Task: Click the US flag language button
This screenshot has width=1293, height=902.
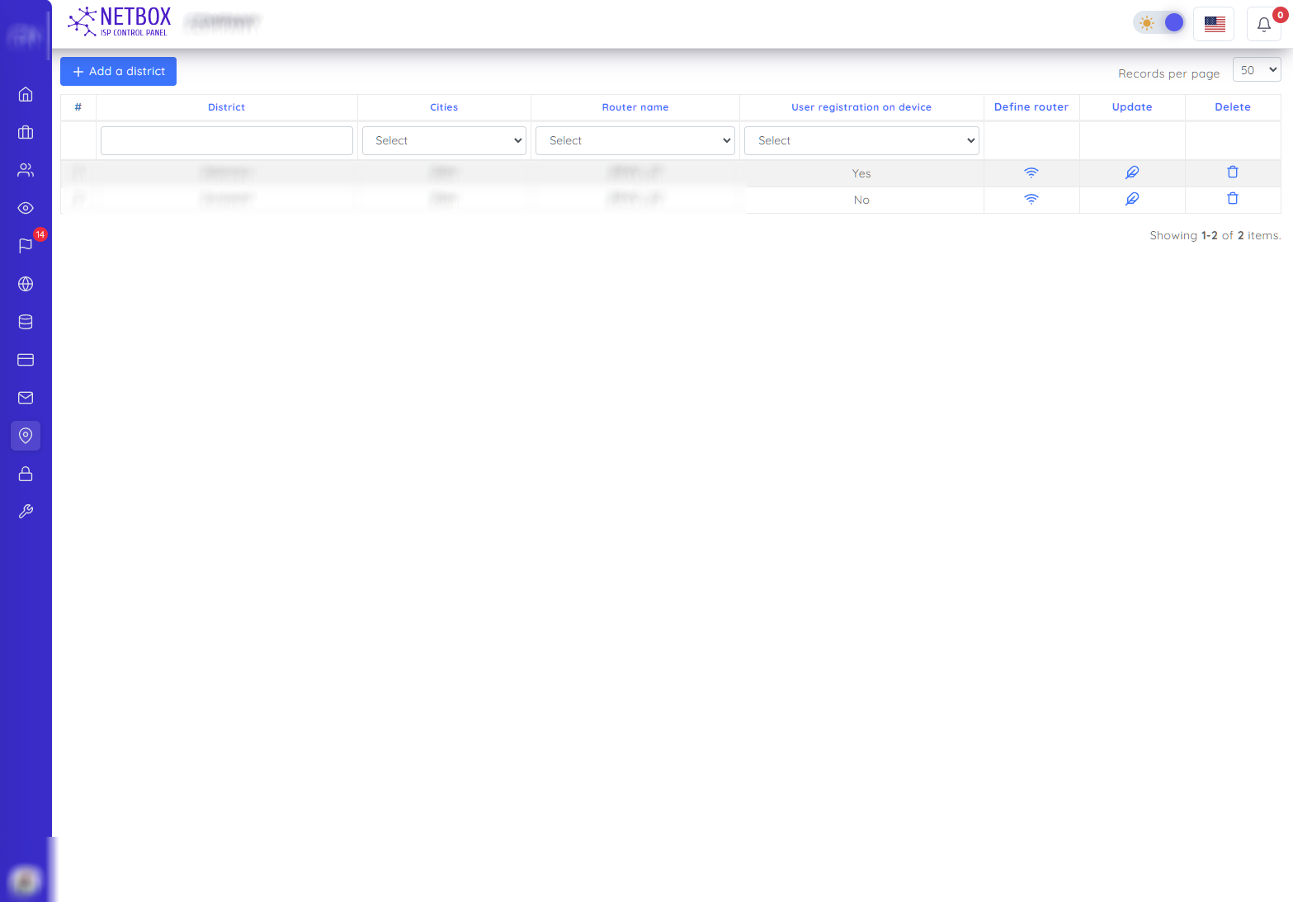Action: coord(1214,24)
